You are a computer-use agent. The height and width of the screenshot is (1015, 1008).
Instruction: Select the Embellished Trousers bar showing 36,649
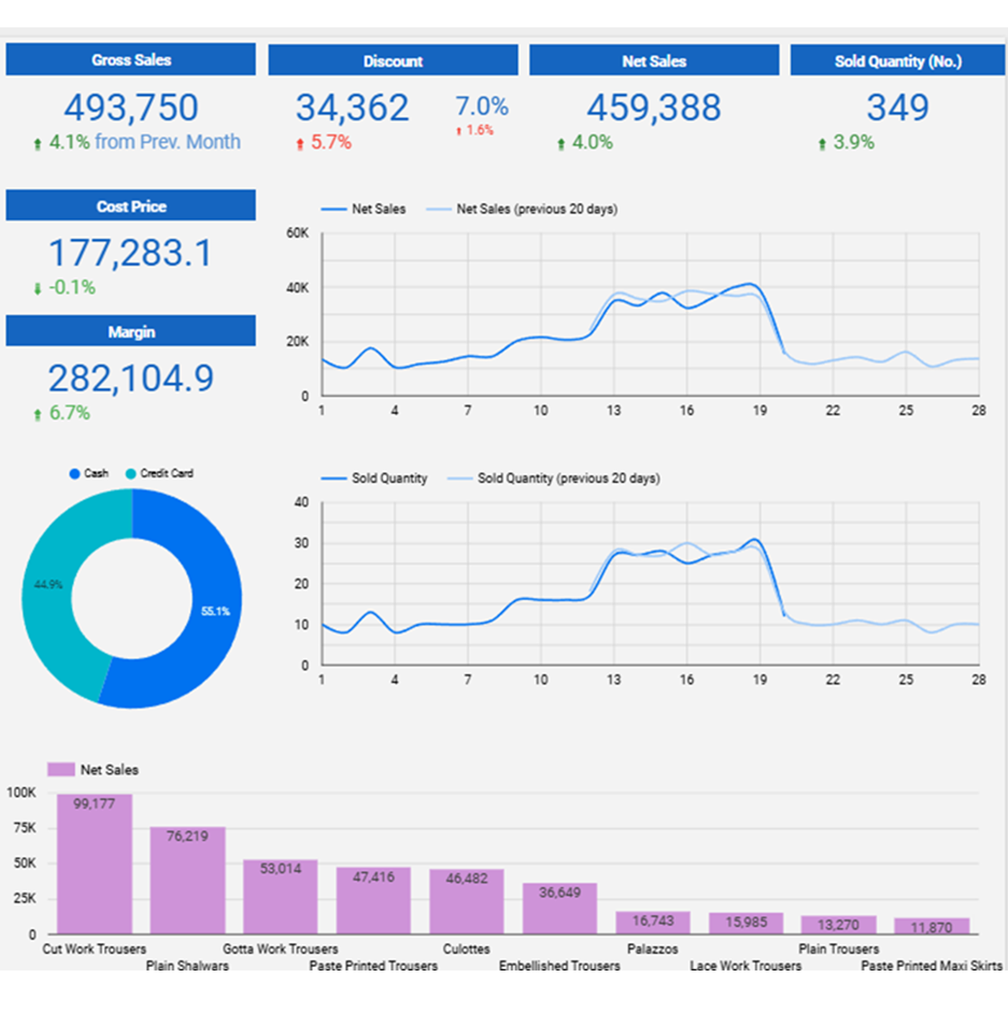pos(560,909)
